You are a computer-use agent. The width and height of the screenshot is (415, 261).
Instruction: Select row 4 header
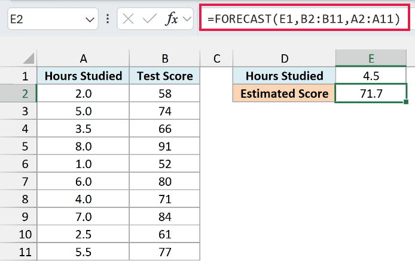coord(19,129)
